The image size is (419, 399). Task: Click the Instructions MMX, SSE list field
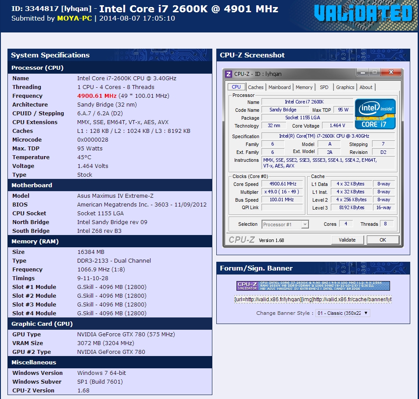pos(328,163)
